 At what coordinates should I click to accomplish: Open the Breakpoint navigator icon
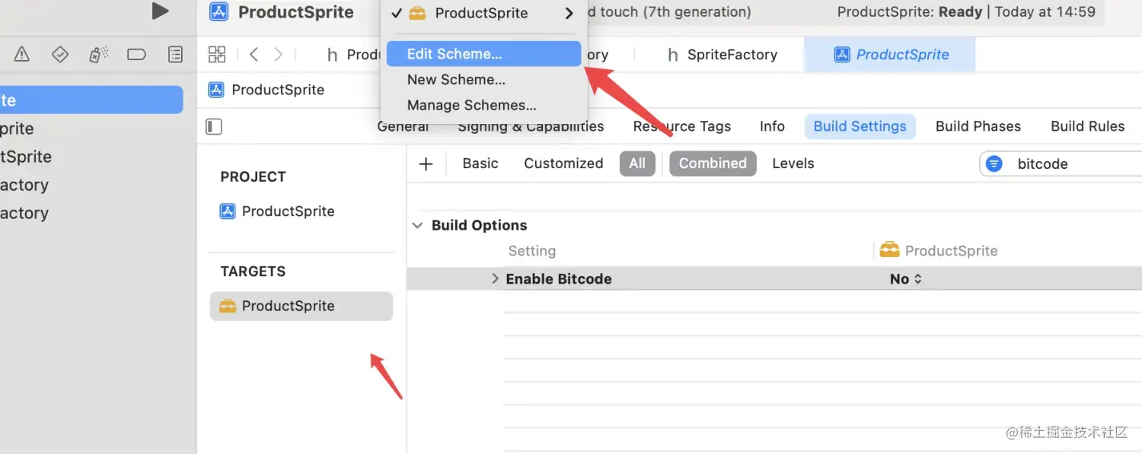[136, 54]
